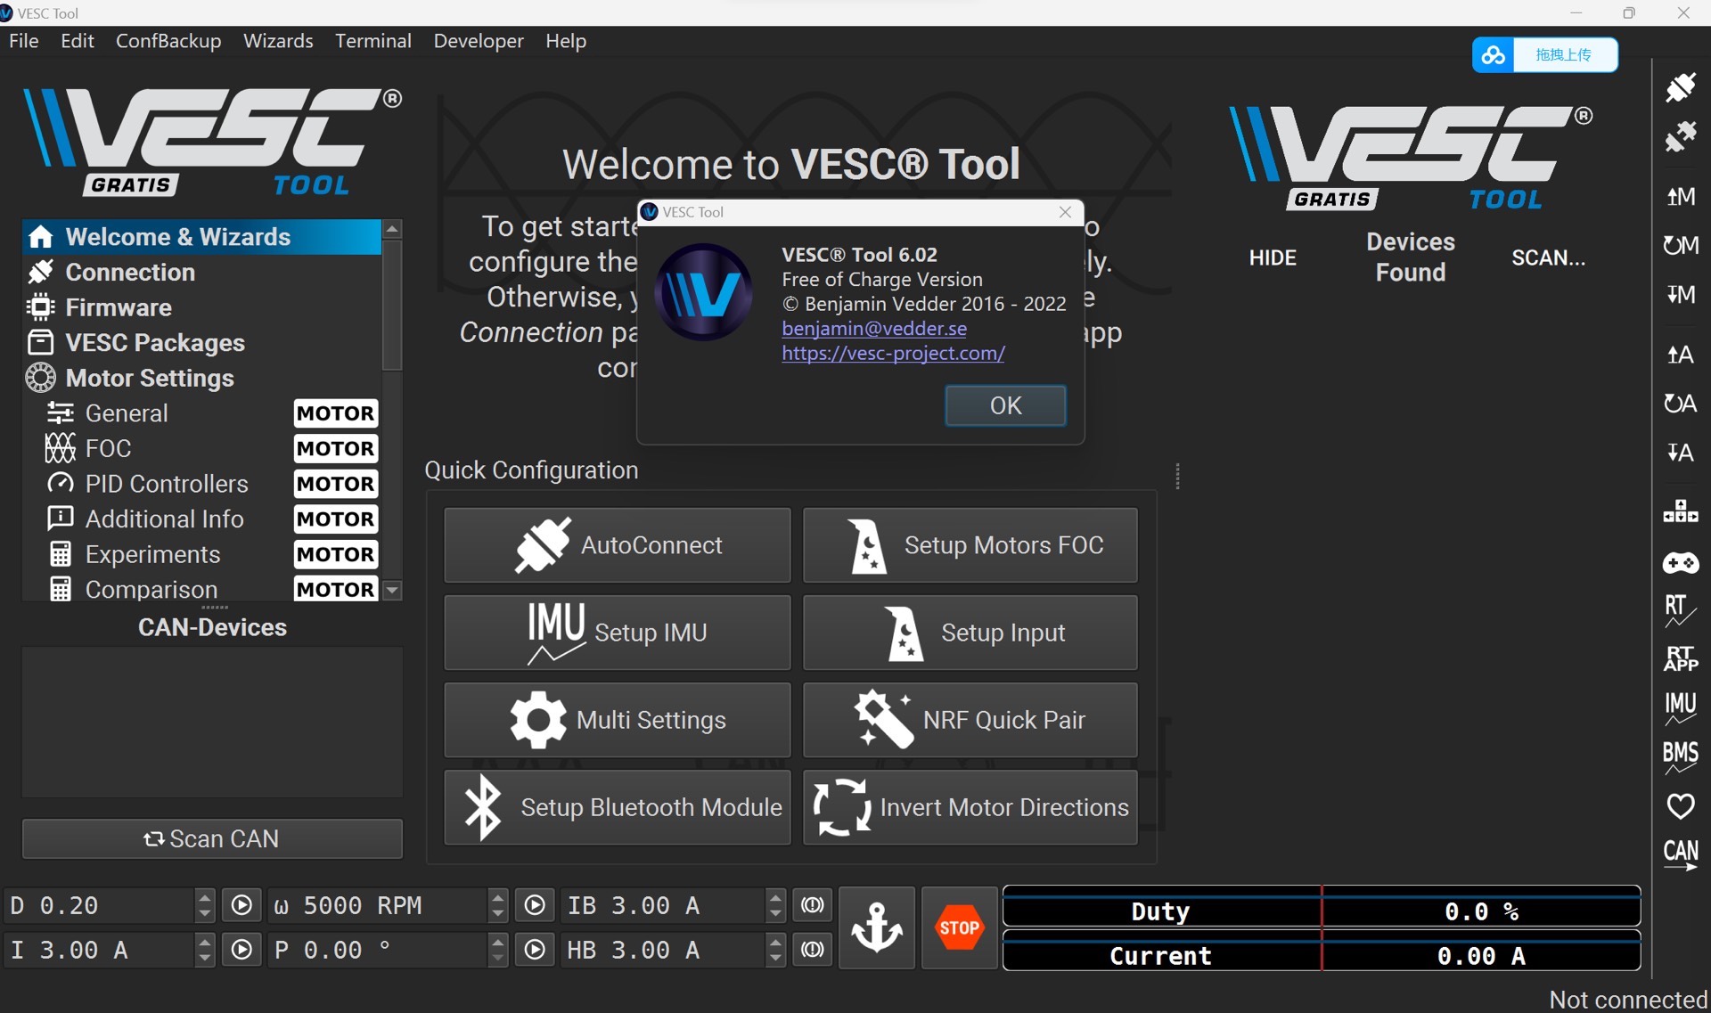Start current play button next to I 3.00 A

pyautogui.click(x=242, y=950)
